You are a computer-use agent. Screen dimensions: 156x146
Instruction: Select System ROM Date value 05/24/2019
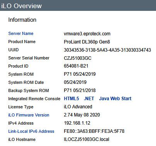[75, 82]
